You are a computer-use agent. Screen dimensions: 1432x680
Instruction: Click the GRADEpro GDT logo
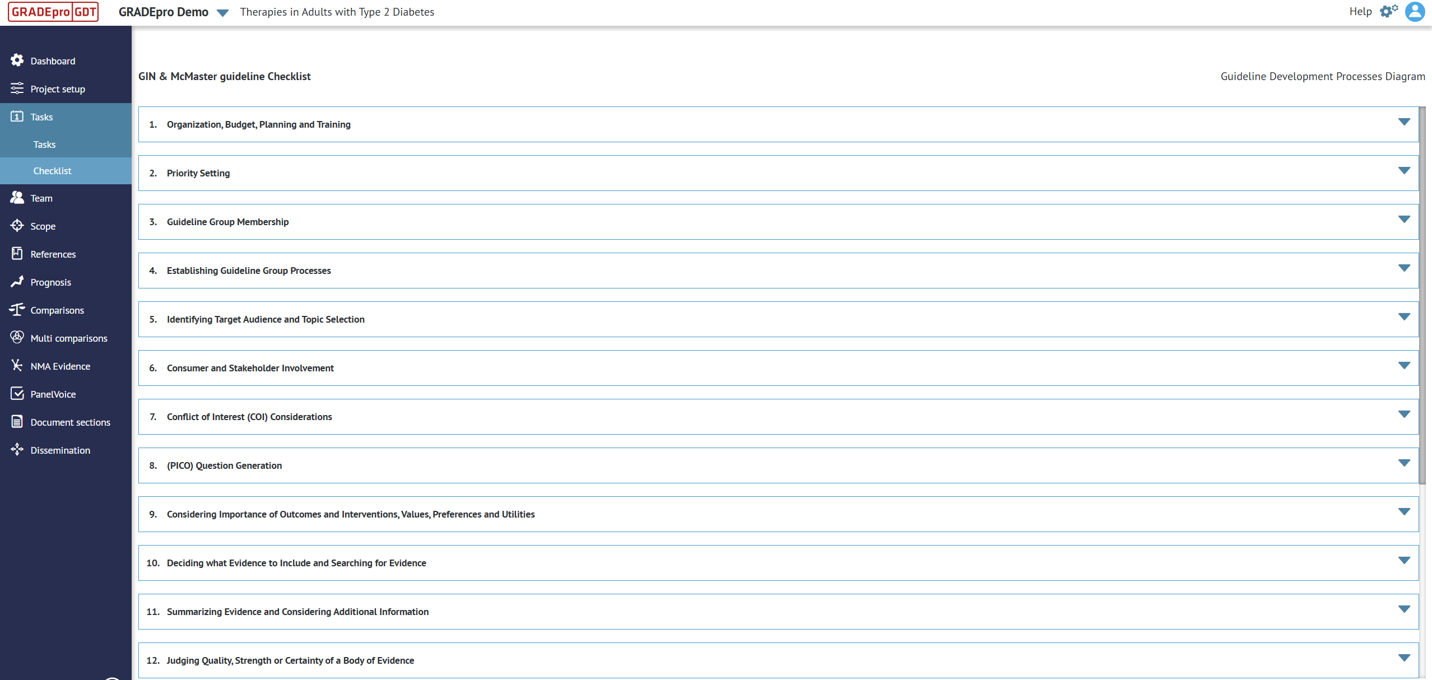click(53, 12)
